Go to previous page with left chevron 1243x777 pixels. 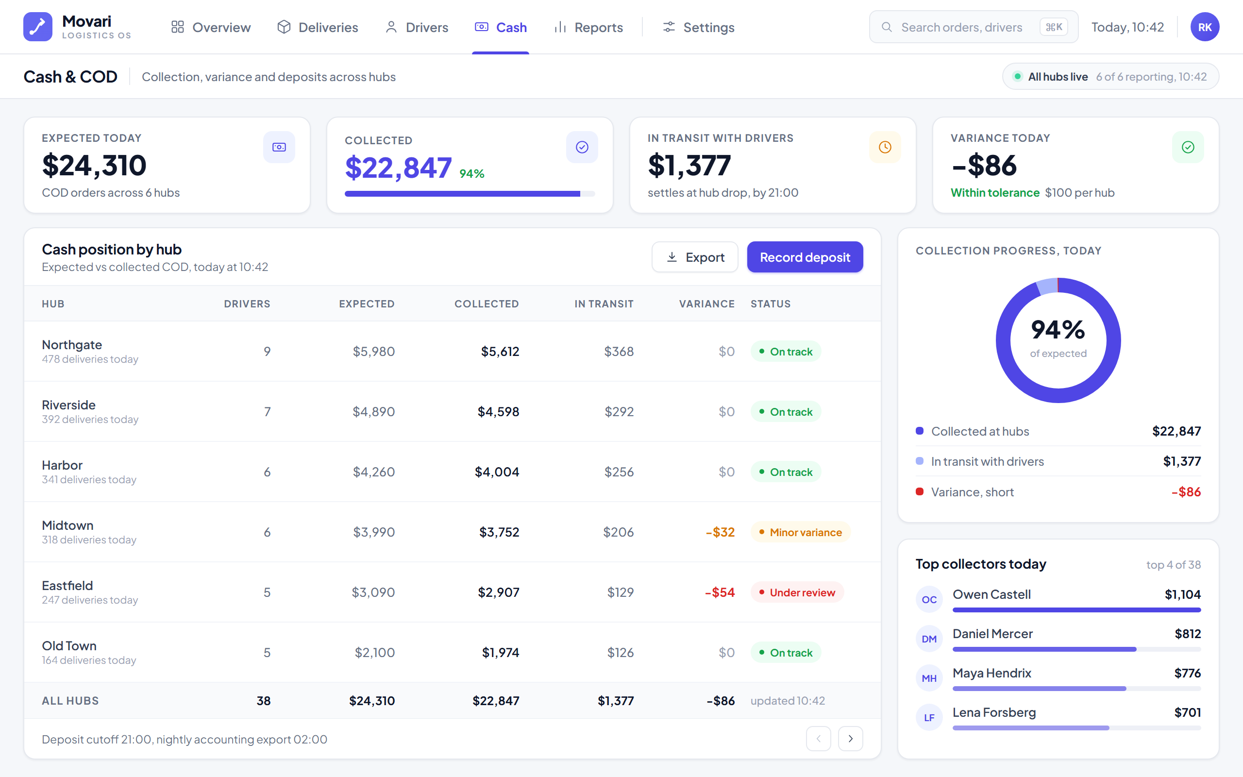(818, 739)
